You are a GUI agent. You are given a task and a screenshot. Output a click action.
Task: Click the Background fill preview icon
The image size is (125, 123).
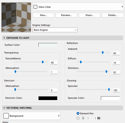(x=6, y=116)
